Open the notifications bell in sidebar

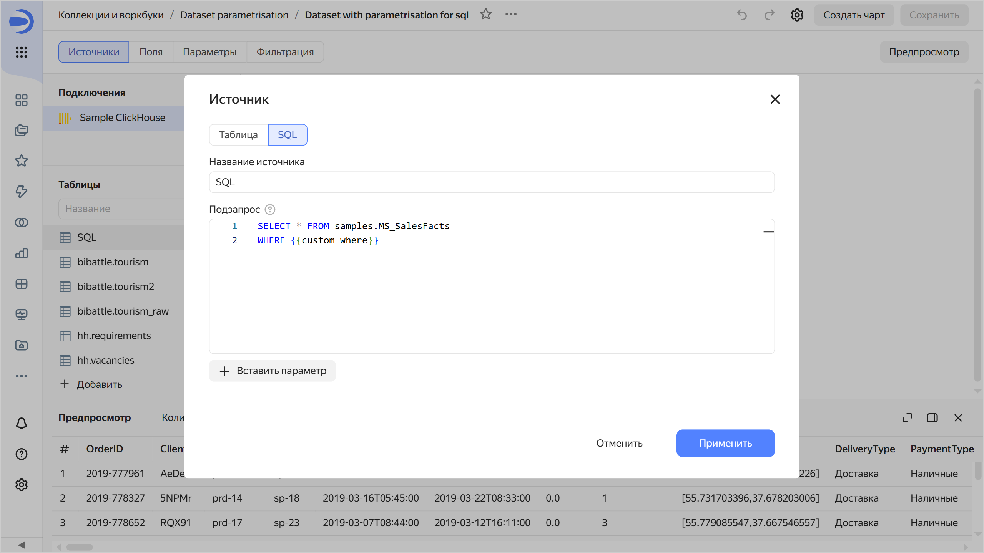pos(22,423)
